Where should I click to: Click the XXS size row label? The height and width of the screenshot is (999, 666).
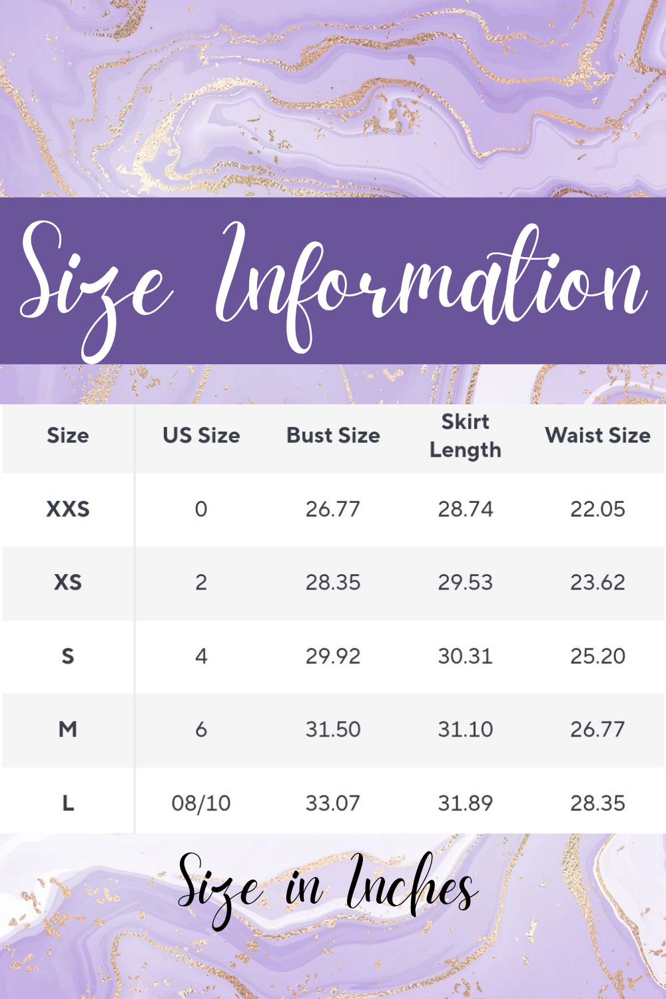(x=68, y=509)
